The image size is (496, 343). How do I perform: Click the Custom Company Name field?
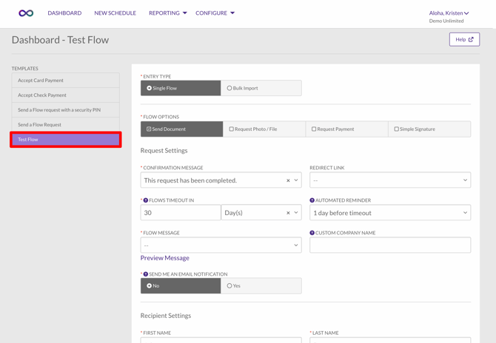click(x=389, y=245)
